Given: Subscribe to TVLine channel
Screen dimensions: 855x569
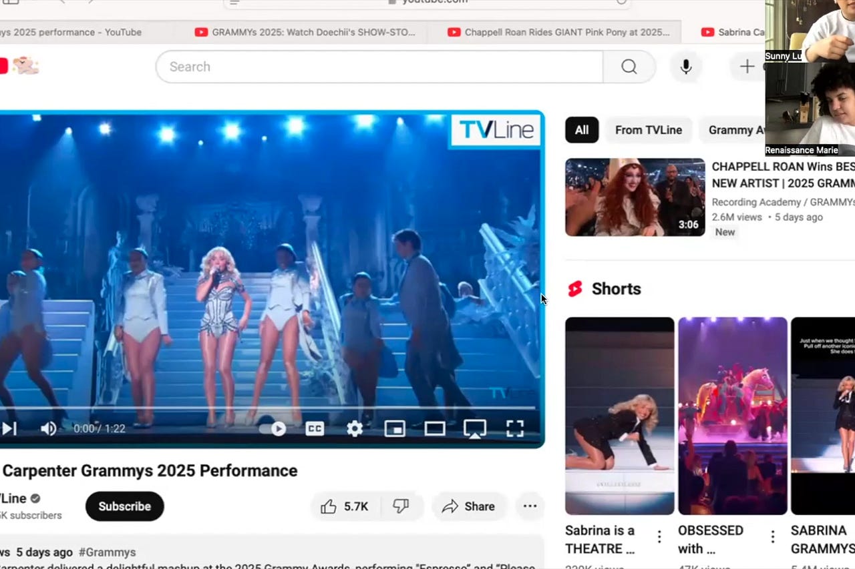Looking at the screenshot, I should 124,506.
